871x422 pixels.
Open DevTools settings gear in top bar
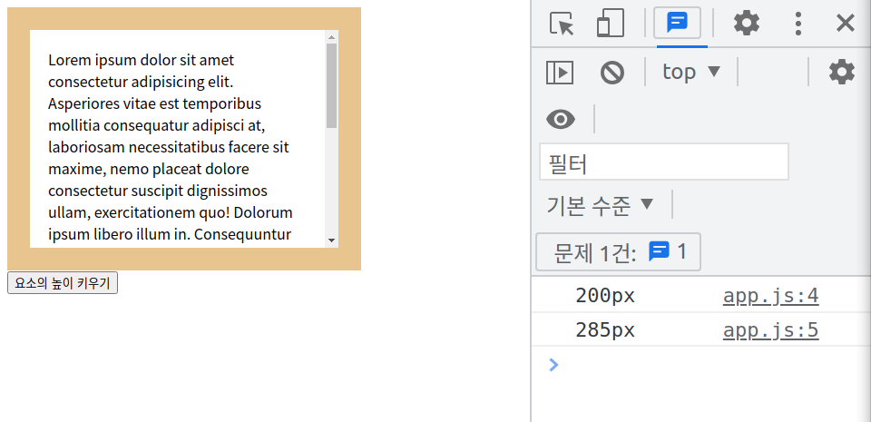747,24
